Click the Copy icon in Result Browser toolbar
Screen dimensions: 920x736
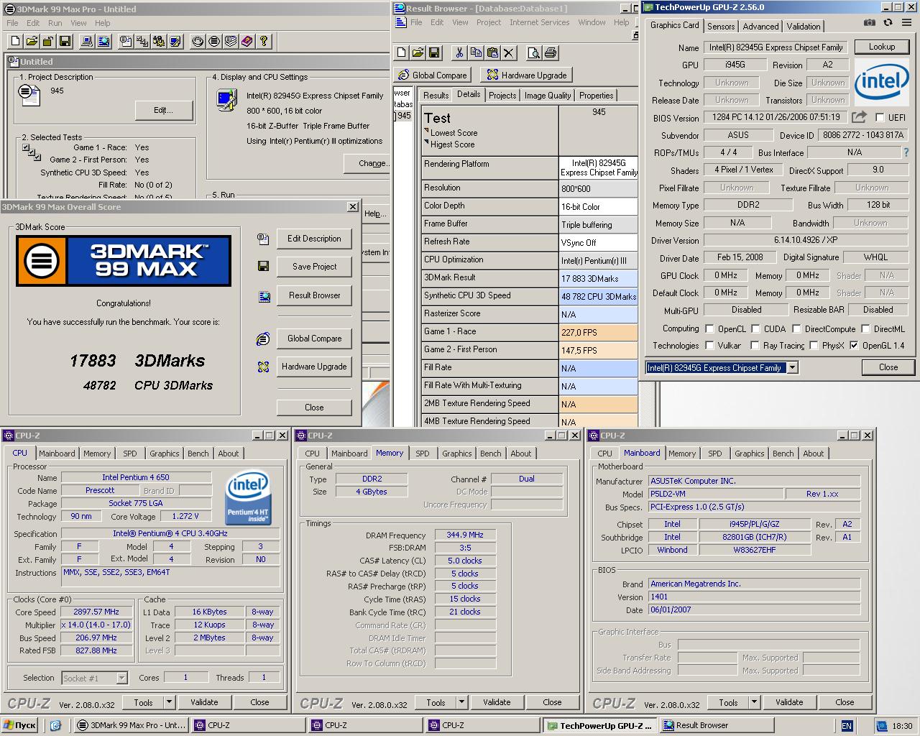point(476,52)
